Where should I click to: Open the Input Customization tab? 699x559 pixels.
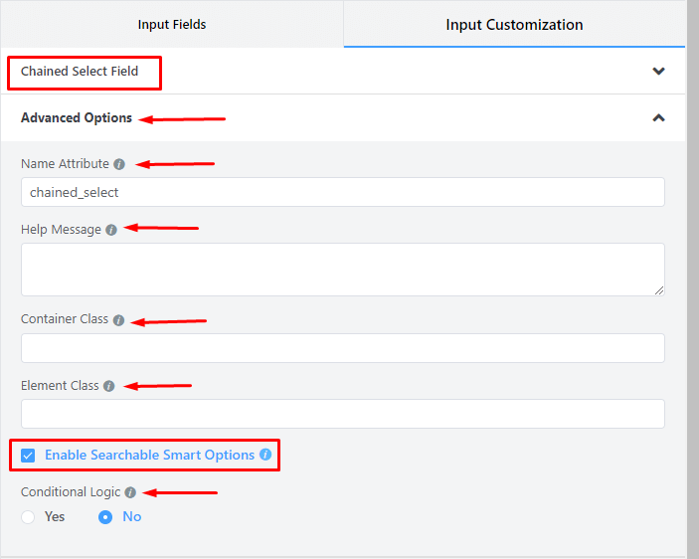pos(514,24)
